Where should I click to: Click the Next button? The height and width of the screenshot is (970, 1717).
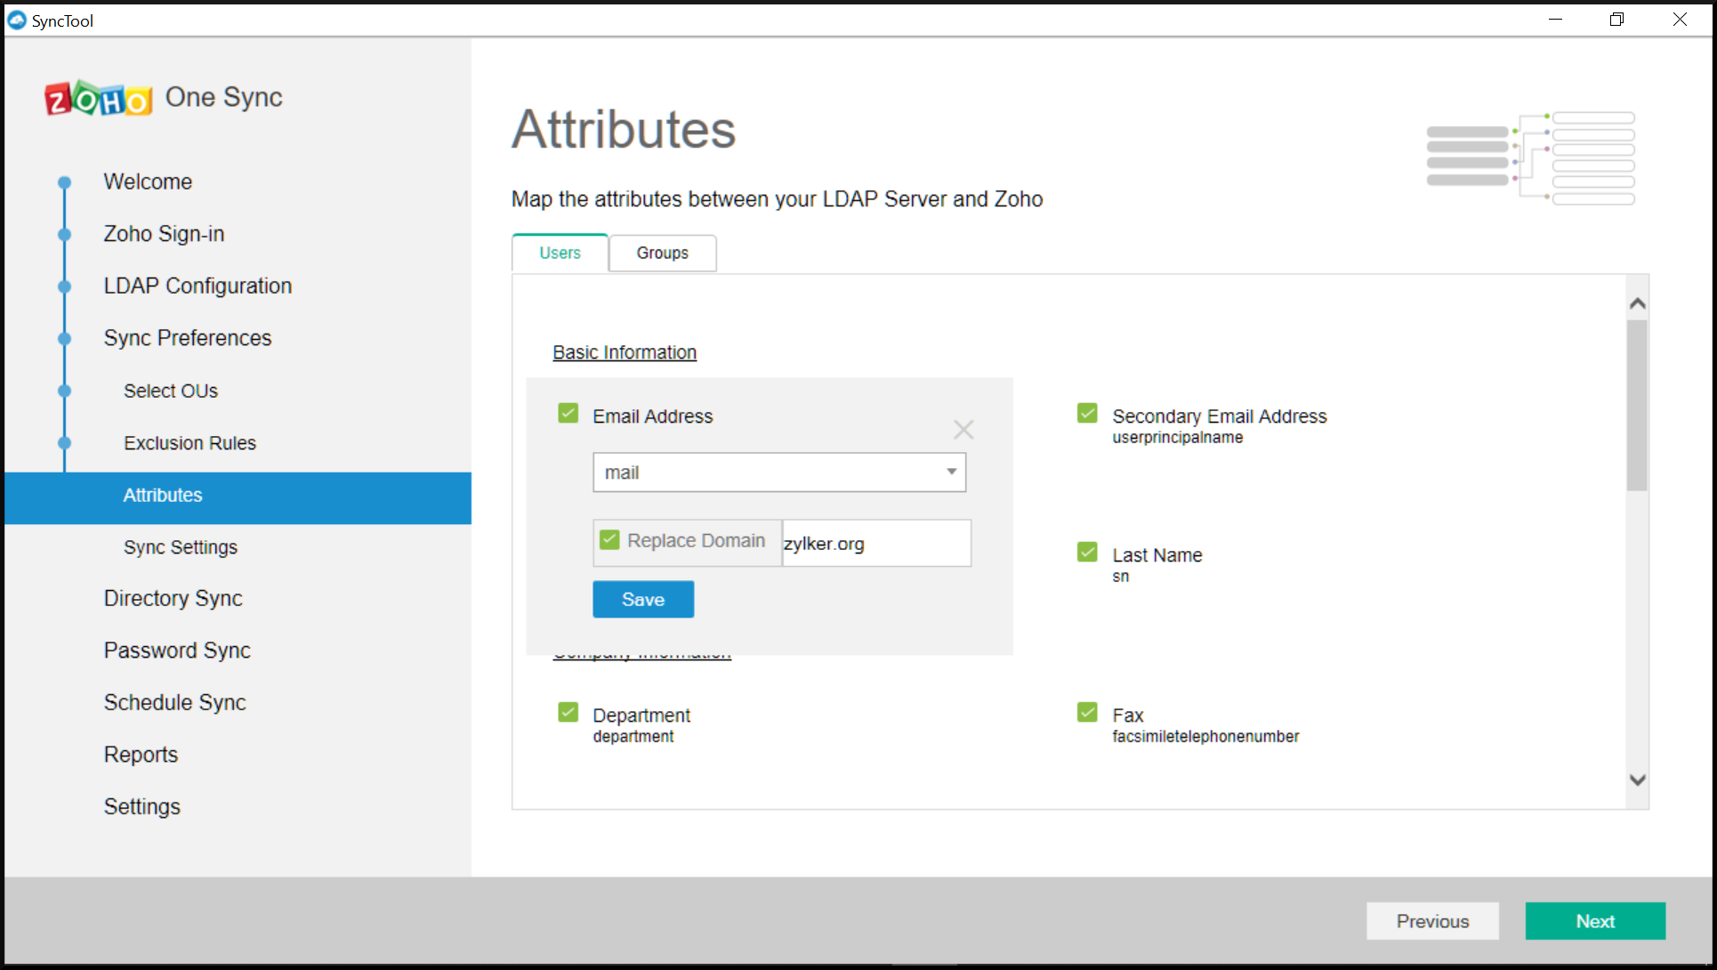(1595, 922)
